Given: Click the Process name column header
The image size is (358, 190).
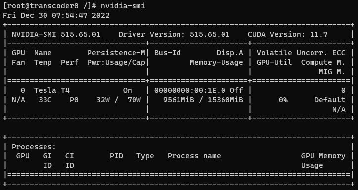Looking at the screenshot, I should (194, 156).
